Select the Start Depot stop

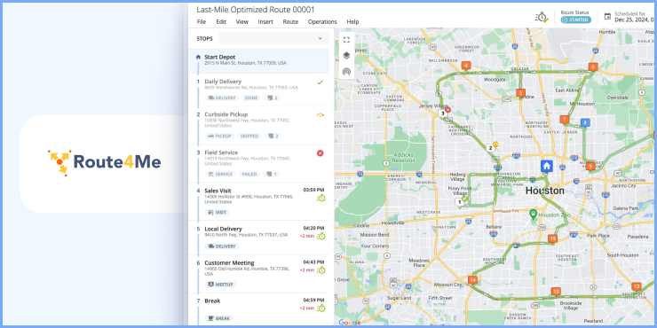click(258, 61)
